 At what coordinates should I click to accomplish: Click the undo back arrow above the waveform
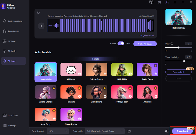click(x=38, y=13)
